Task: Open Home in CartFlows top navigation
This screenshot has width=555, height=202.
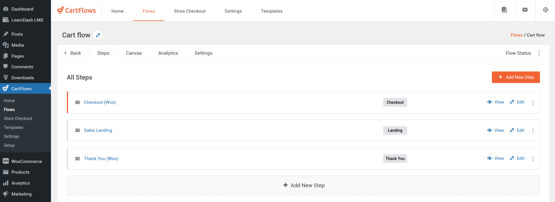Action: tap(118, 11)
